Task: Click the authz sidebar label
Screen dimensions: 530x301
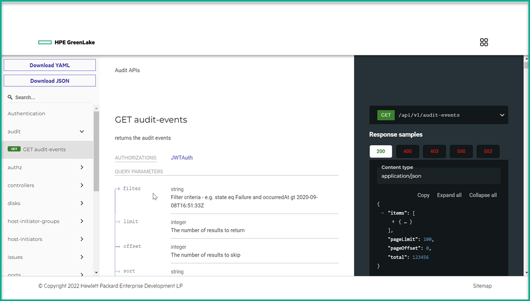Action: point(14,167)
